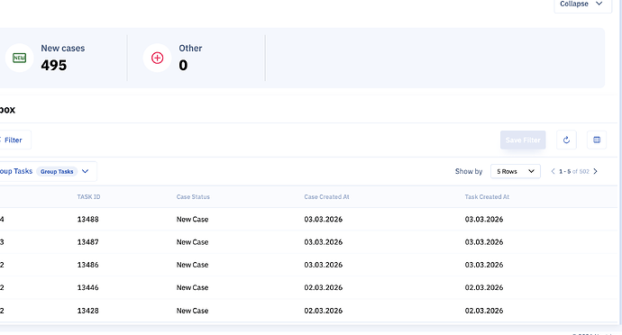Refresh the task list
622x335 pixels.
click(566, 140)
